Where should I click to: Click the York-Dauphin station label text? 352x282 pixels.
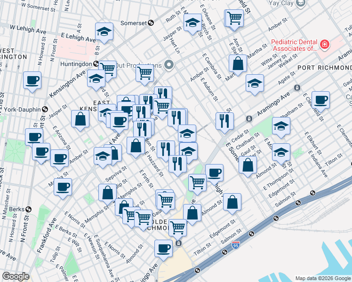tap(22, 110)
